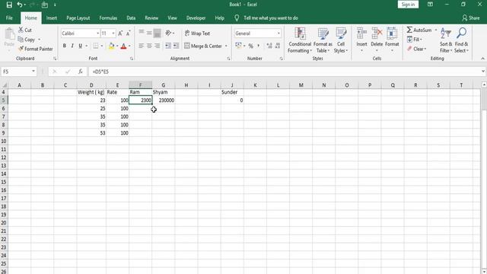Activate the Format Painter brush

point(36,49)
